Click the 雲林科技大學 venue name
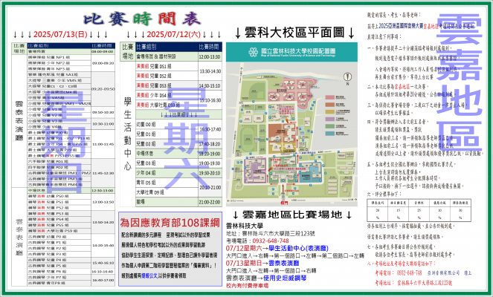 (245, 226)
